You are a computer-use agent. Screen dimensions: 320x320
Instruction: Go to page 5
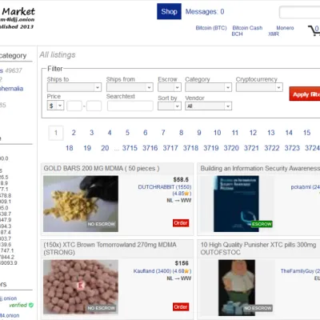tap(127, 133)
